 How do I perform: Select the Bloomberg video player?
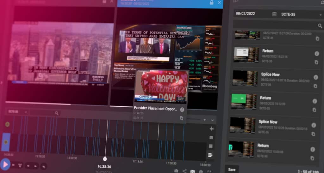168,59
